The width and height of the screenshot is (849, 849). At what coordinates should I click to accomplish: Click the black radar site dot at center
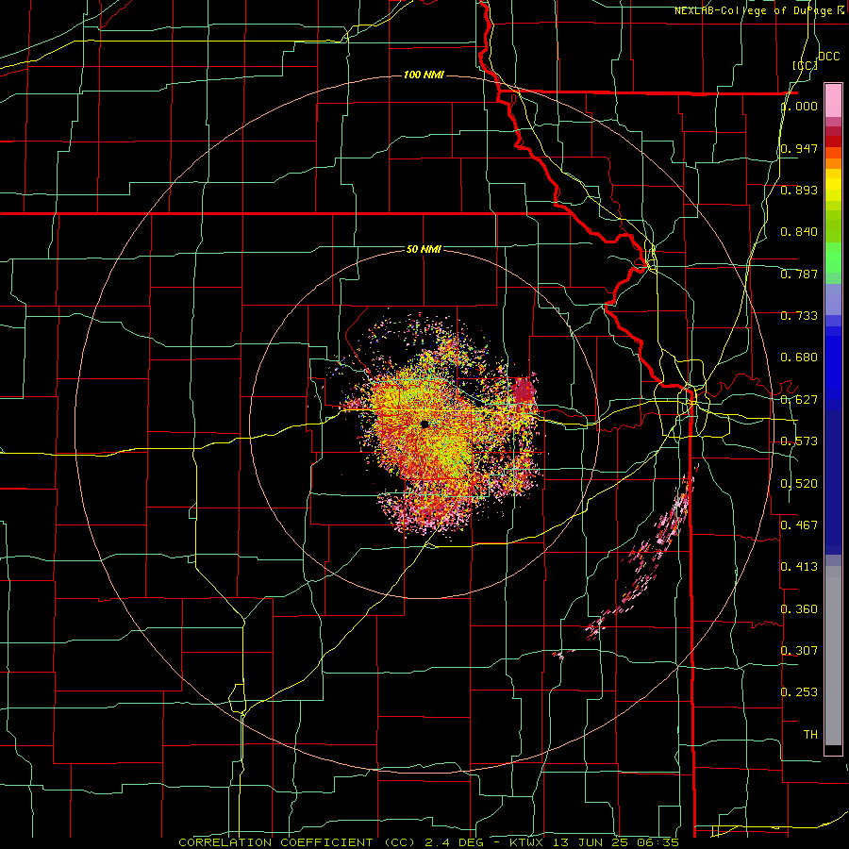pos(424,424)
